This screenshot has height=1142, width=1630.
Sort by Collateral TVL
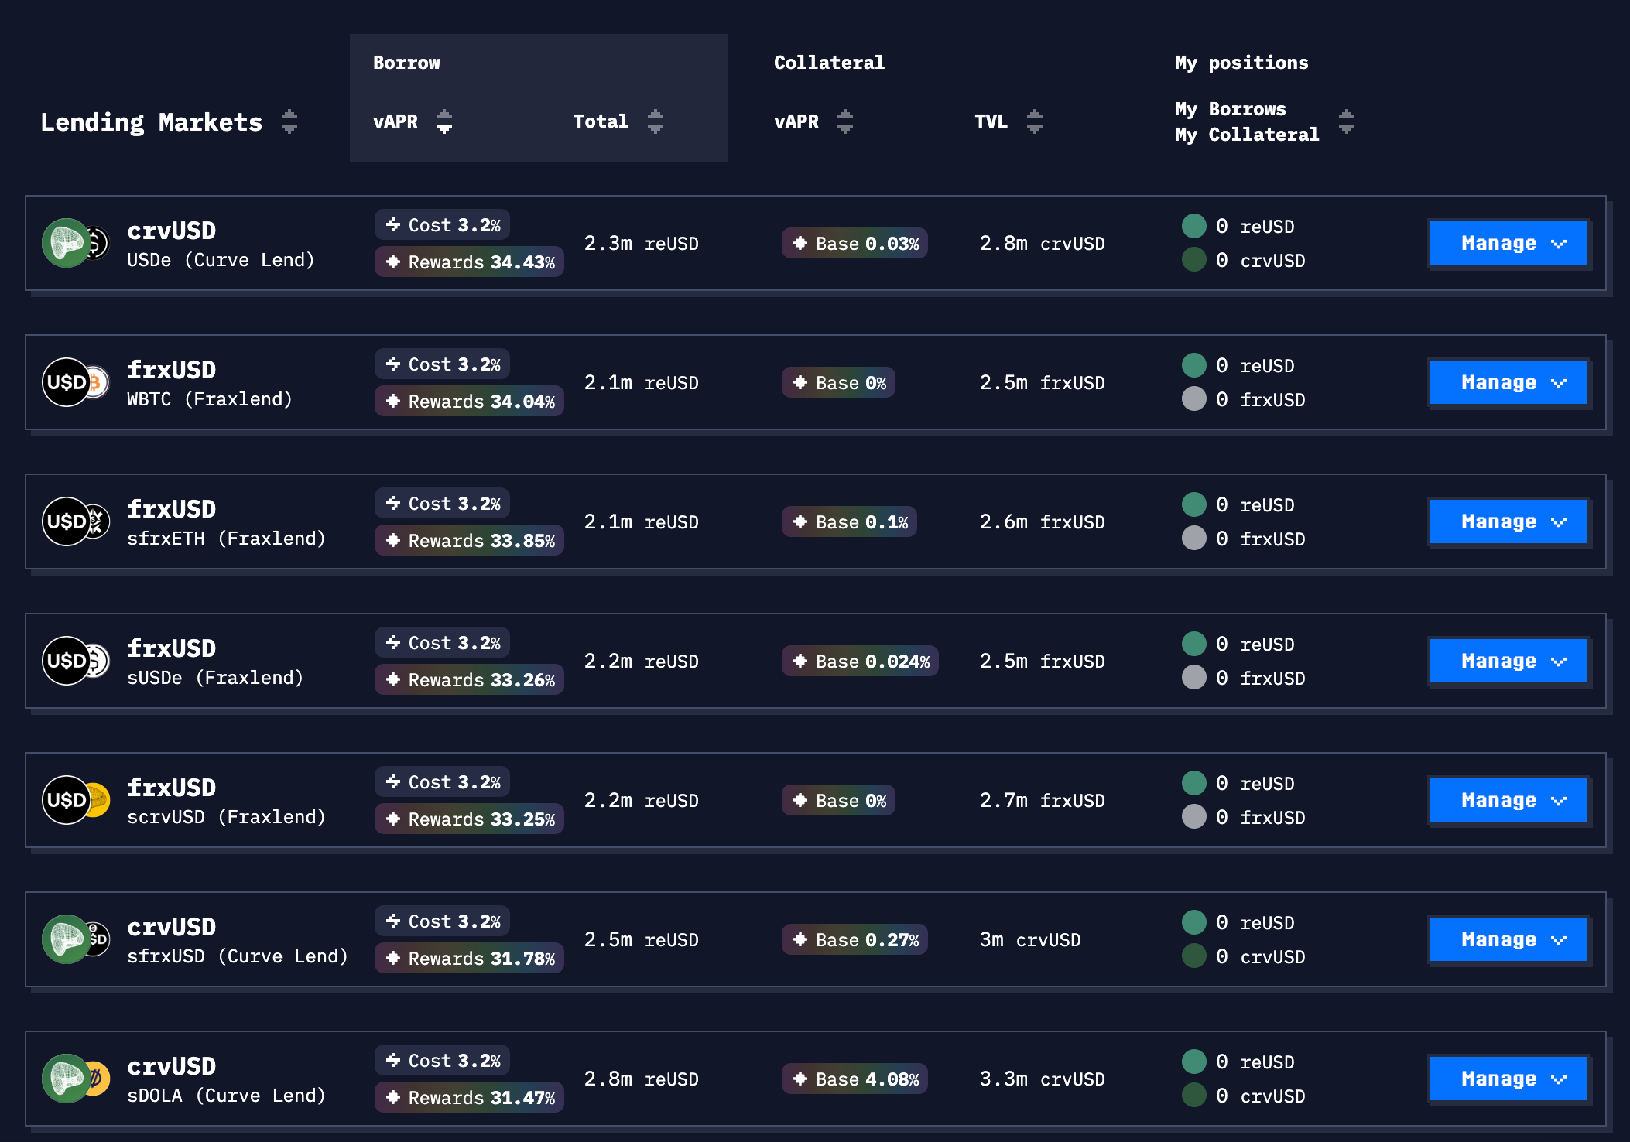1035,121
